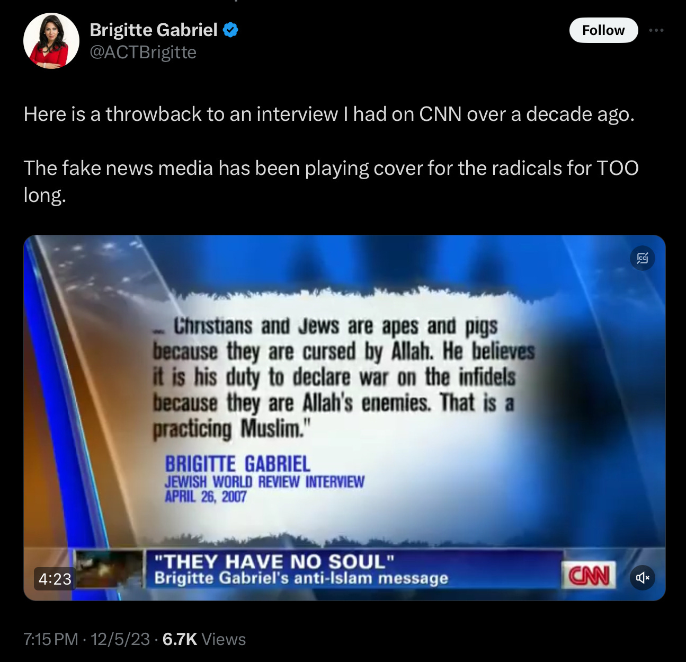Click the "anti-Islam message" subtitle line

[301, 578]
